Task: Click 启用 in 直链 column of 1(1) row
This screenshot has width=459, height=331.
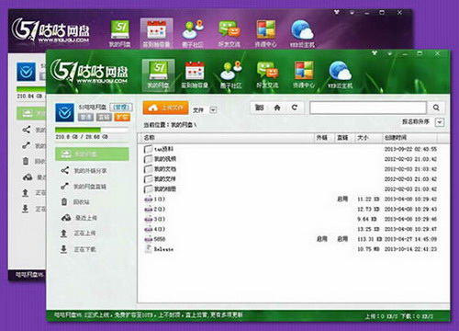Action: point(342,200)
